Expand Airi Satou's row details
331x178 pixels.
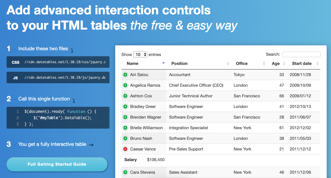coord(125,74)
